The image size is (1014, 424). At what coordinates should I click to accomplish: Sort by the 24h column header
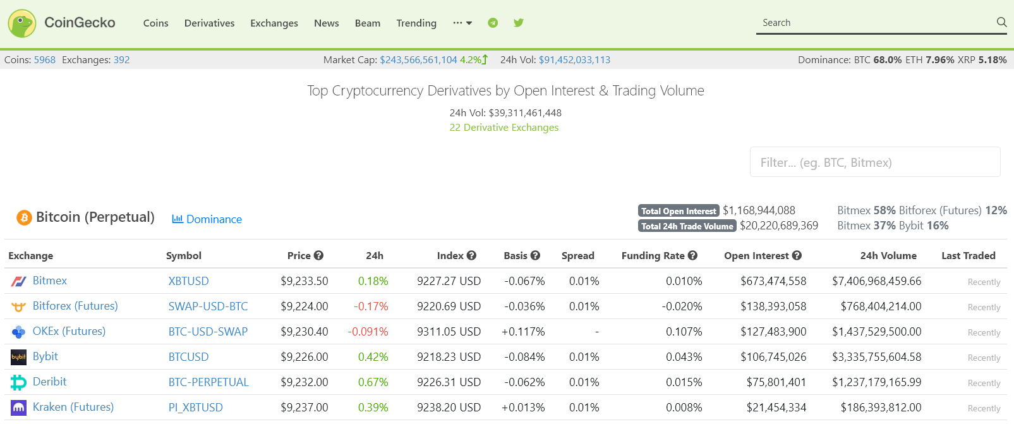point(375,255)
